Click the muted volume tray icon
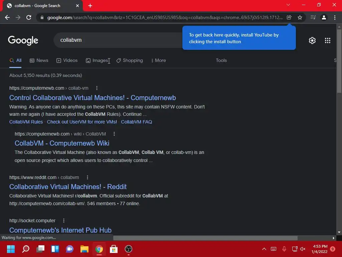Viewport: 342px width, 257px height. [303, 249]
